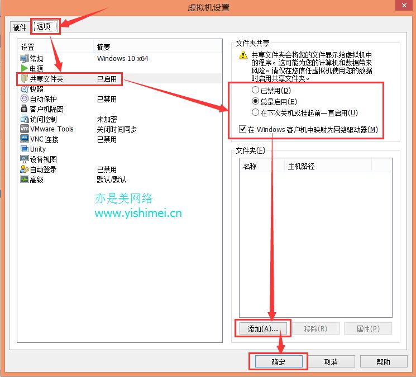Click the 名称 column header
Viewport: 416px width, 377px height.
(x=262, y=166)
